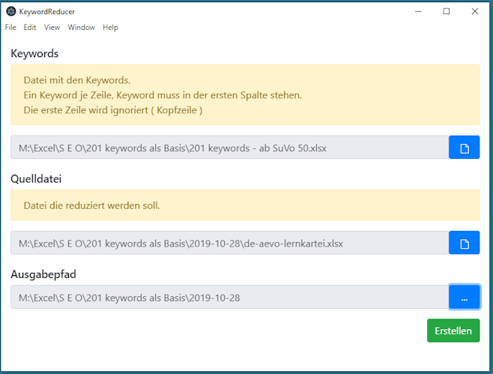Maximize the KeywordReducer window
This screenshot has width=493, height=374.
tap(446, 12)
